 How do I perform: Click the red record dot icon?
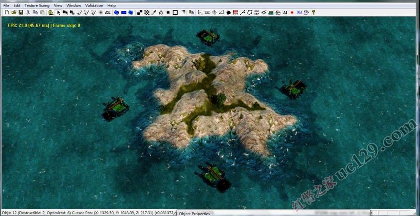click(292, 13)
